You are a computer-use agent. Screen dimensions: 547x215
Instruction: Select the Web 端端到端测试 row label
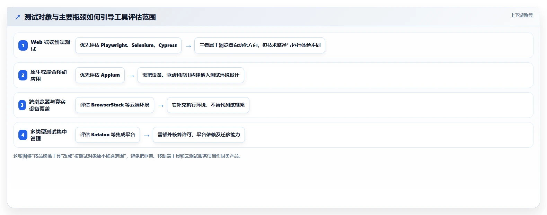point(50,45)
